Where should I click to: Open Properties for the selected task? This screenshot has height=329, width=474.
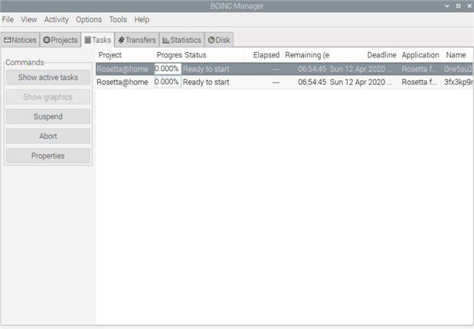coord(48,156)
